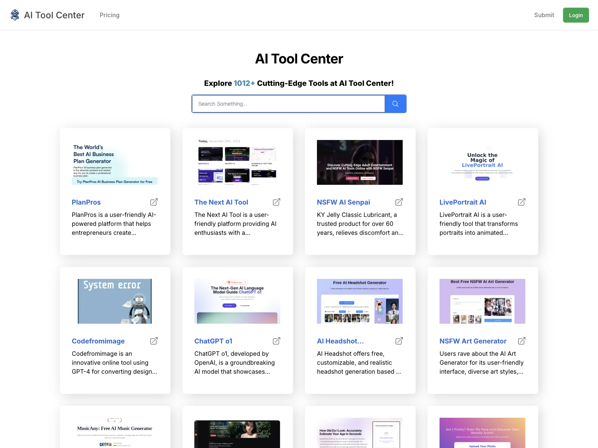598x448 pixels.
Task: Click the PlanPros business plan thumbnail
Action: click(x=115, y=162)
